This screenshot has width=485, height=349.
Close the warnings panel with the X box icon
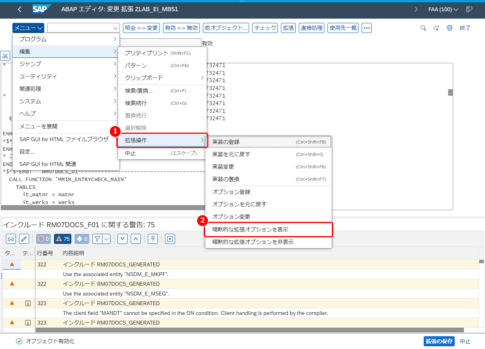pos(170,239)
